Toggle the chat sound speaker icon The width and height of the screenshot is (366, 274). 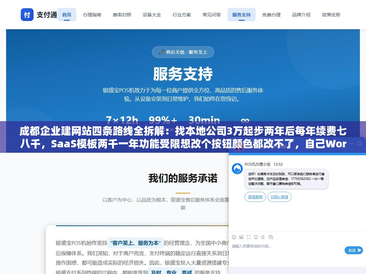pyautogui.click(x=263, y=237)
